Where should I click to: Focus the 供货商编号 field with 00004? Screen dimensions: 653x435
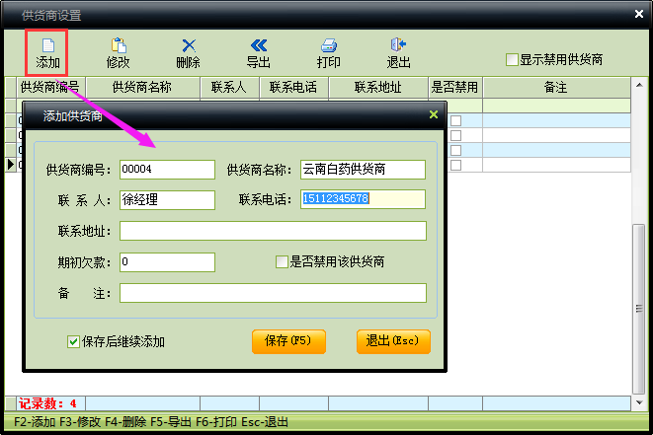[167, 170]
